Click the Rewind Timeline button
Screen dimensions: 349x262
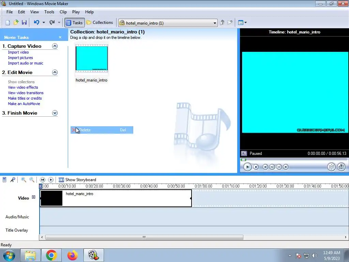pyautogui.click(x=43, y=180)
